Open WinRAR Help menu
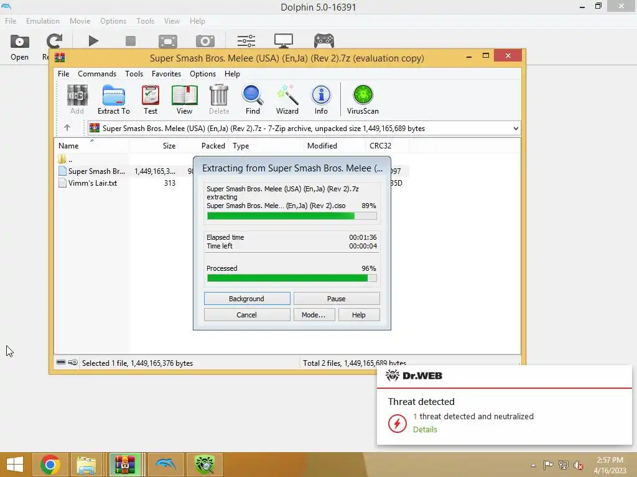 pyautogui.click(x=233, y=74)
